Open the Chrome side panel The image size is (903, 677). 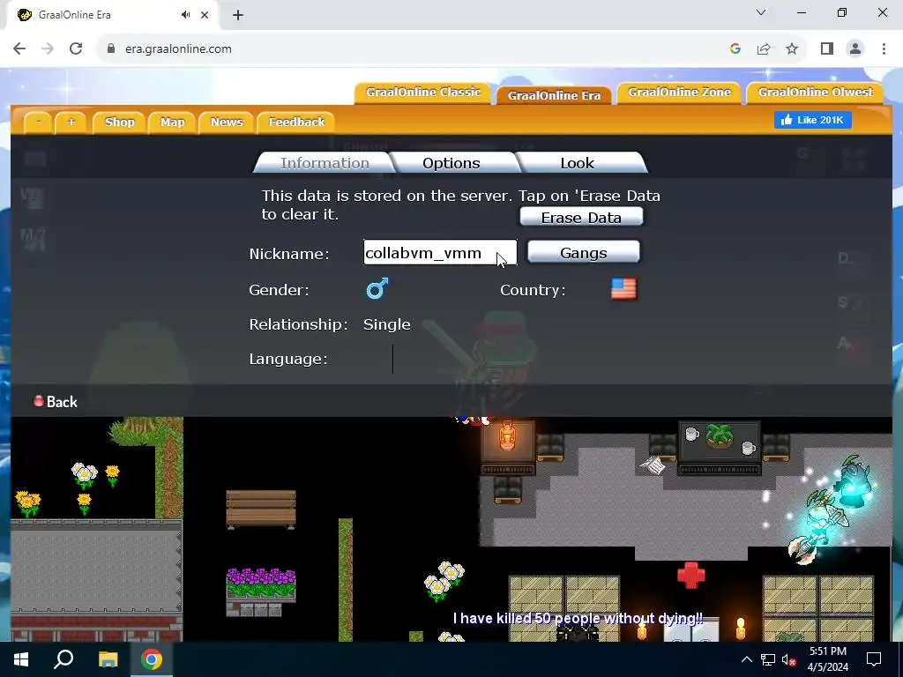pyautogui.click(x=827, y=49)
